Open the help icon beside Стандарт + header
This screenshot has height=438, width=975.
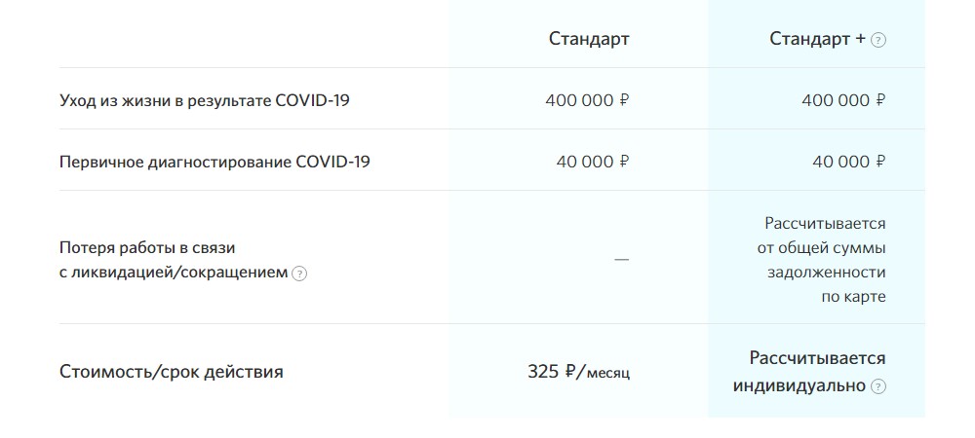(x=878, y=40)
